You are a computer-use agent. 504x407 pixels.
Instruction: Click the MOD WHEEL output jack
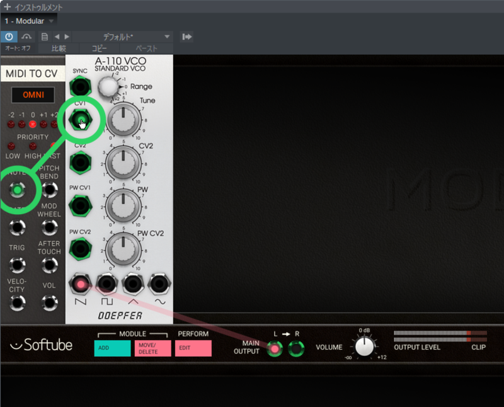[x=50, y=227]
